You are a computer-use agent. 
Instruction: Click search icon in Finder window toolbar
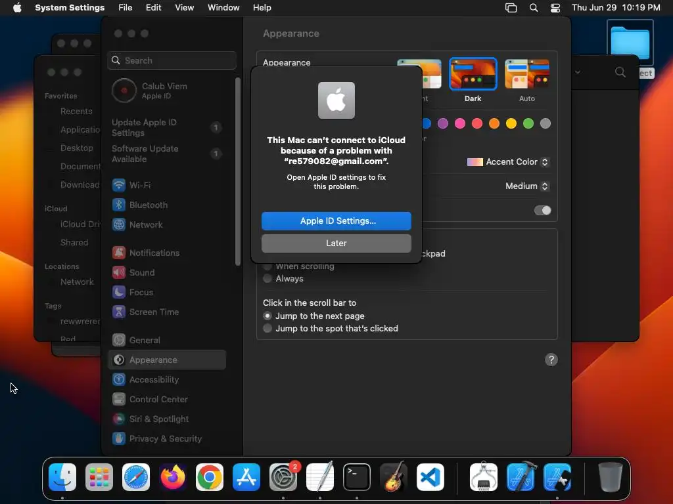pos(620,72)
